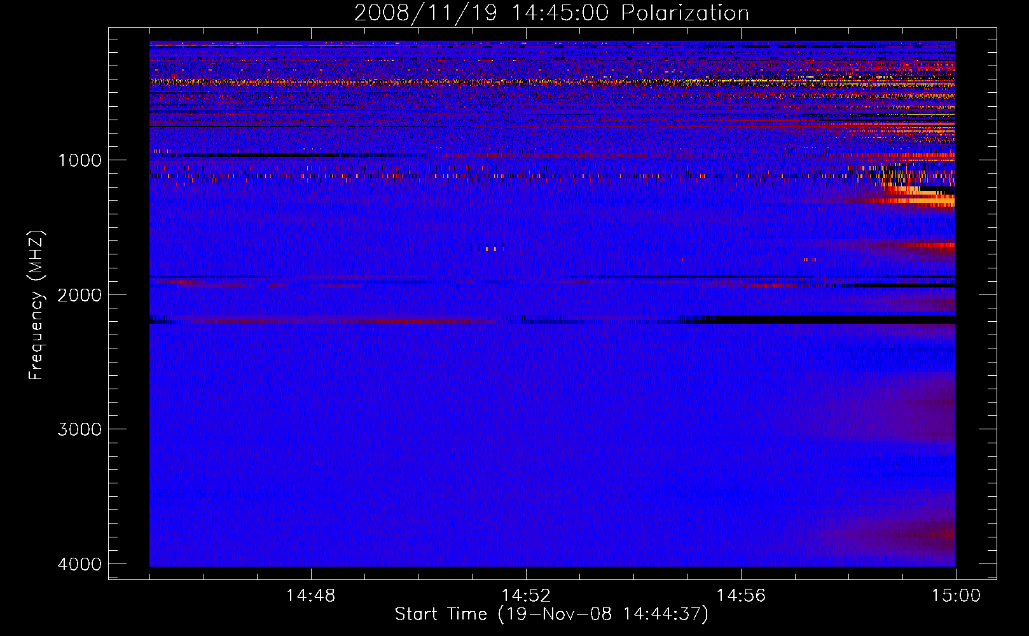Click the 2000 frequency tick label

[79, 294]
